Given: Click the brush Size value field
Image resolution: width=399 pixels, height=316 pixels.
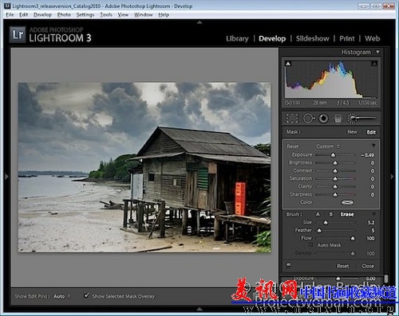Looking at the screenshot, I should tap(371, 223).
